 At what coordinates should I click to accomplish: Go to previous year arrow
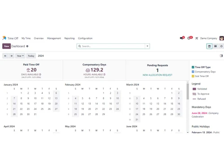(x=5, y=56)
